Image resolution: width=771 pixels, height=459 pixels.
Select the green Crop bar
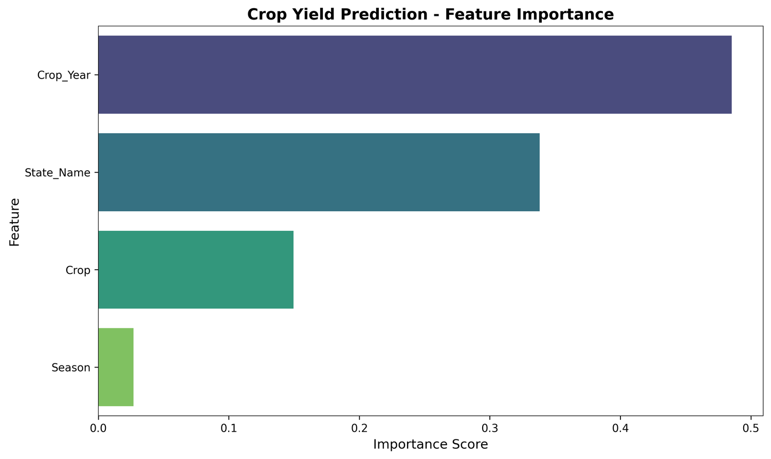(195, 270)
